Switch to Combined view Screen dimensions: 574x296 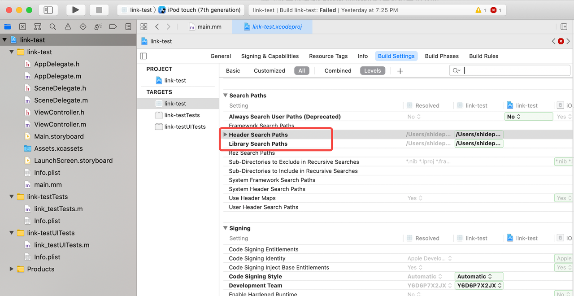click(x=338, y=70)
